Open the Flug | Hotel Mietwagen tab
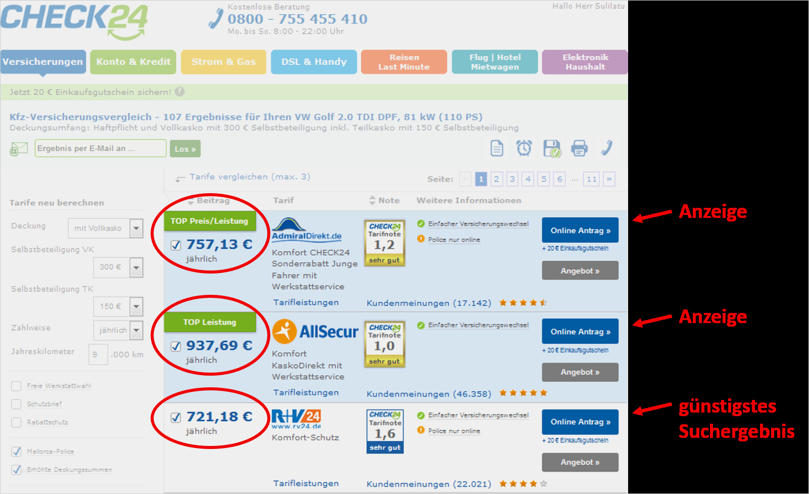The image size is (809, 494). coord(495,62)
